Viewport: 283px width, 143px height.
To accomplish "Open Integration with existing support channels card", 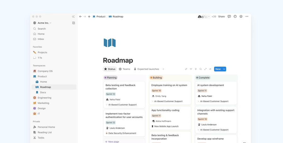I will [216, 120].
